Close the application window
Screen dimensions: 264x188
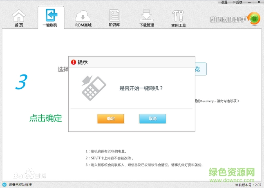coord(259,2)
